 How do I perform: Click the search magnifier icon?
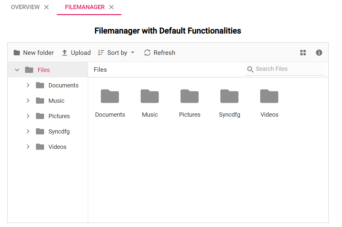[x=250, y=69]
